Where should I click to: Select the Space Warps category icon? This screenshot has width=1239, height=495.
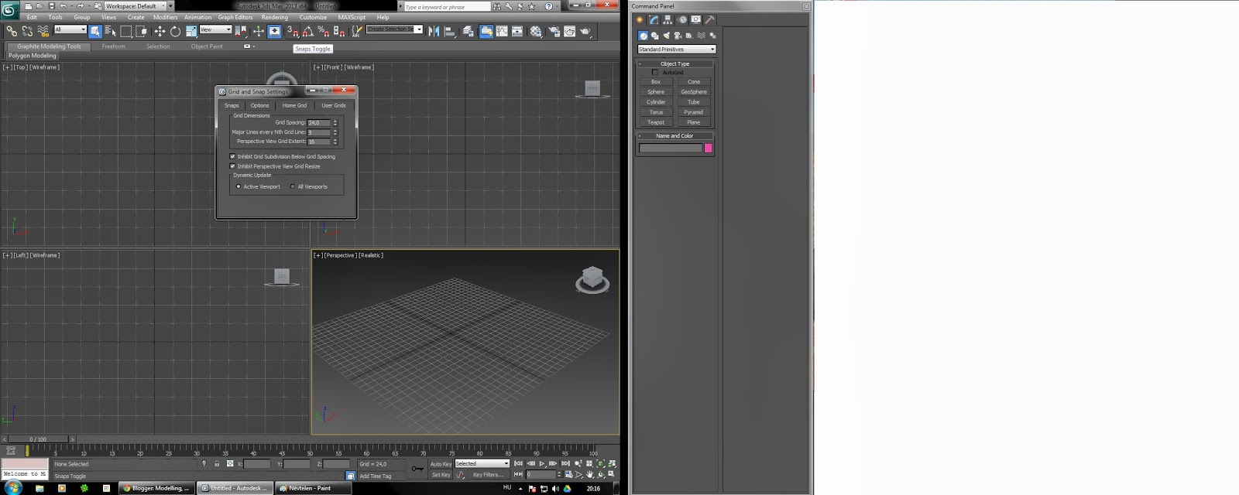pos(701,36)
